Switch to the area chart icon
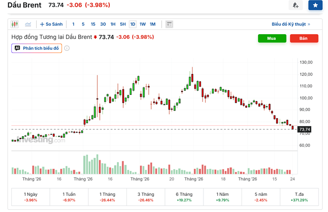The width and height of the screenshot is (328, 212). click(28, 24)
